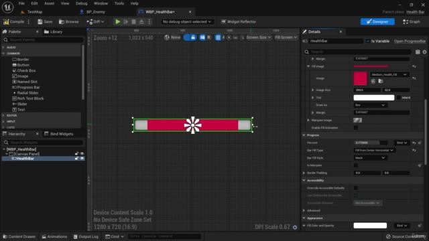Toggle lock on HealthBar in hierarchy
The image size is (429, 241).
pyautogui.click(x=76, y=159)
